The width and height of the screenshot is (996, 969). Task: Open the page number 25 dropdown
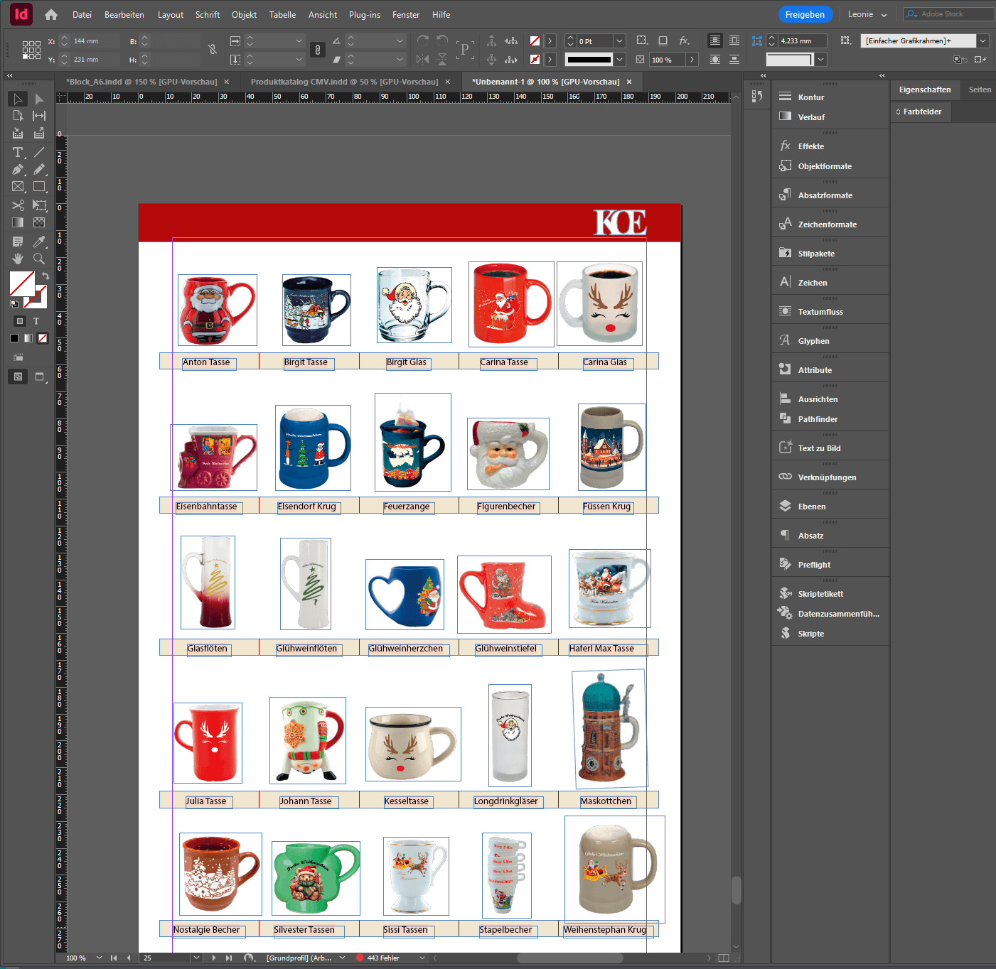click(196, 958)
